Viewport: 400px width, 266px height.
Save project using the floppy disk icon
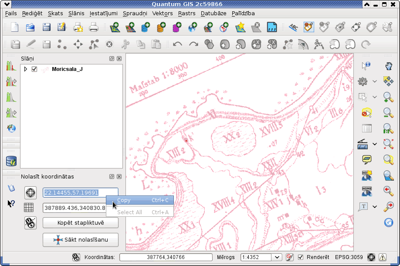click(x=46, y=27)
